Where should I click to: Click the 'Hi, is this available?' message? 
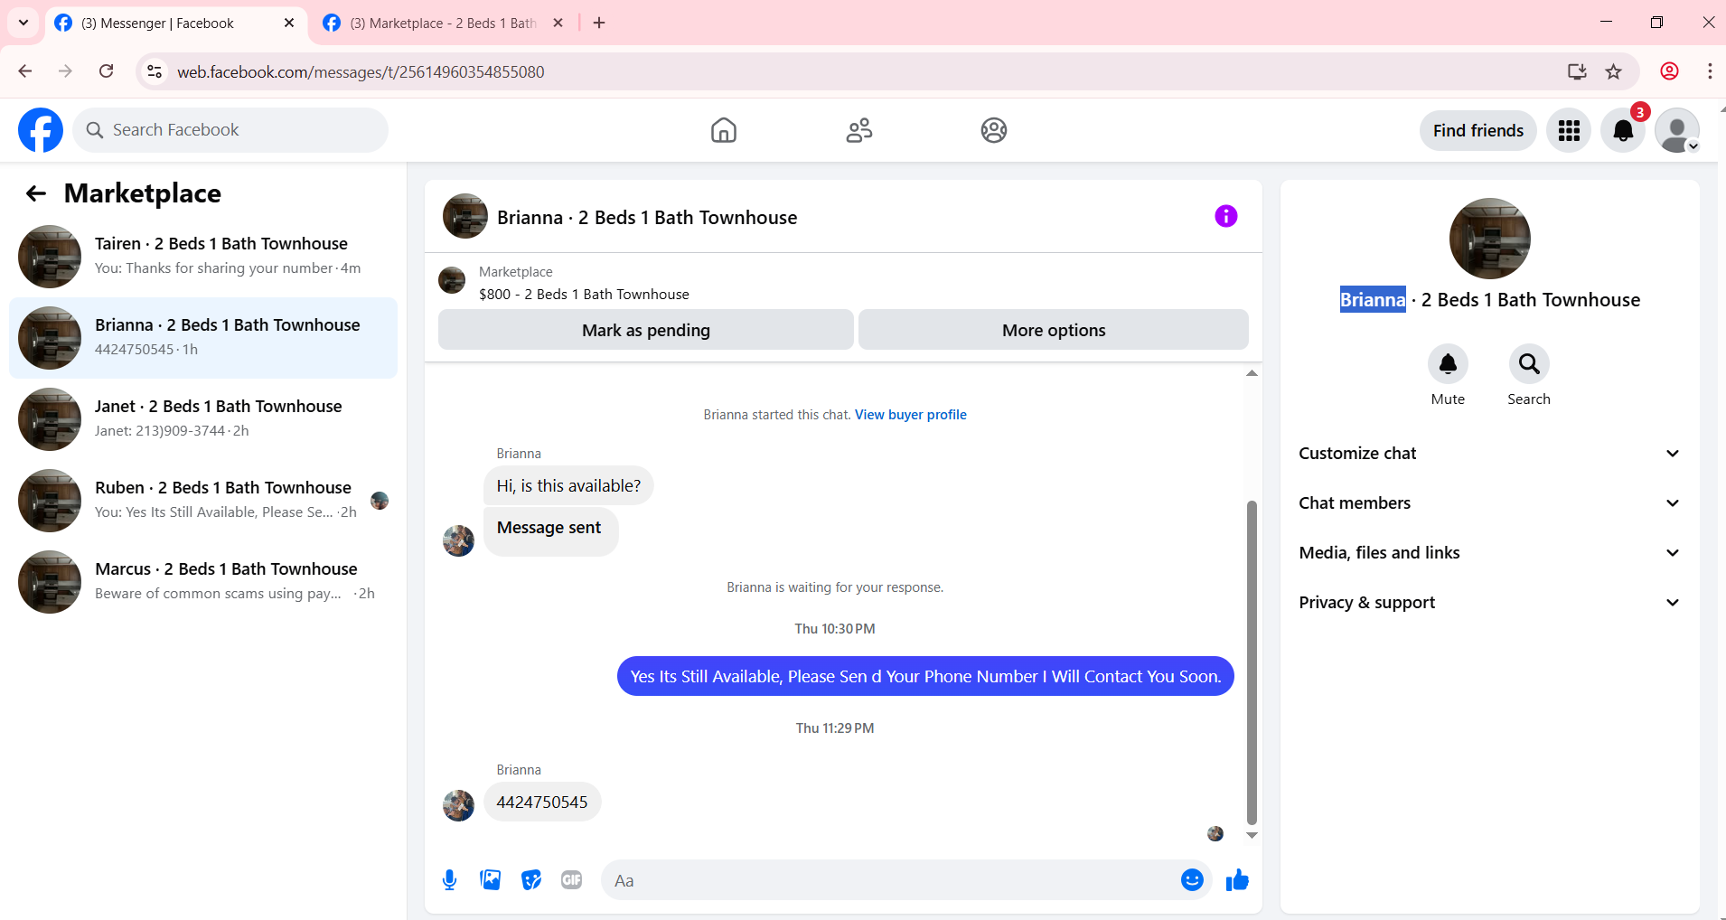pyautogui.click(x=568, y=486)
